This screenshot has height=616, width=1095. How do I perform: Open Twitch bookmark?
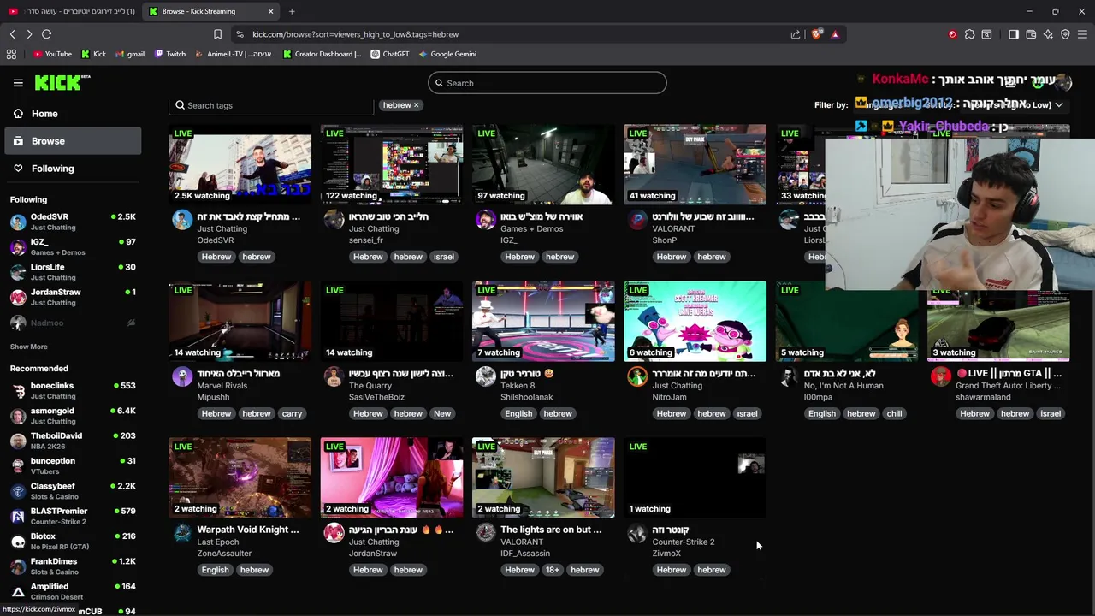pos(170,54)
